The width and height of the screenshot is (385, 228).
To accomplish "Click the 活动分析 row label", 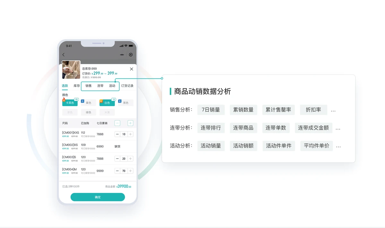I will point(181,146).
